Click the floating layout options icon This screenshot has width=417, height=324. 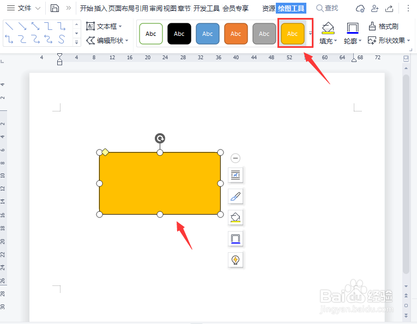235,175
